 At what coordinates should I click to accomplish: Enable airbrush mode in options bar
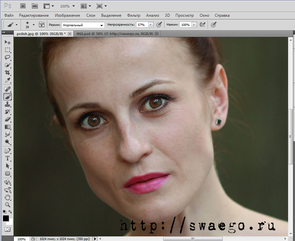click(x=203, y=25)
